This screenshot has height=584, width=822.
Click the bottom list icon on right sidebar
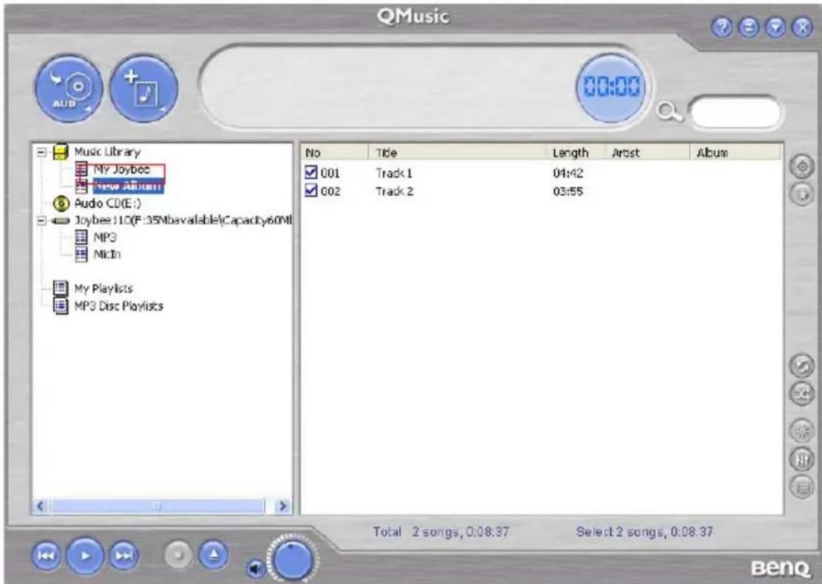[801, 487]
